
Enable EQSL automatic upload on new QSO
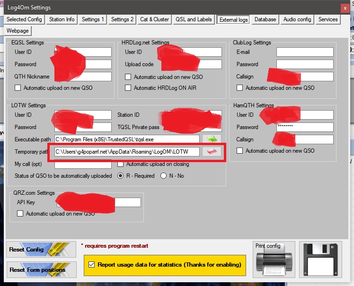[x=18, y=88]
